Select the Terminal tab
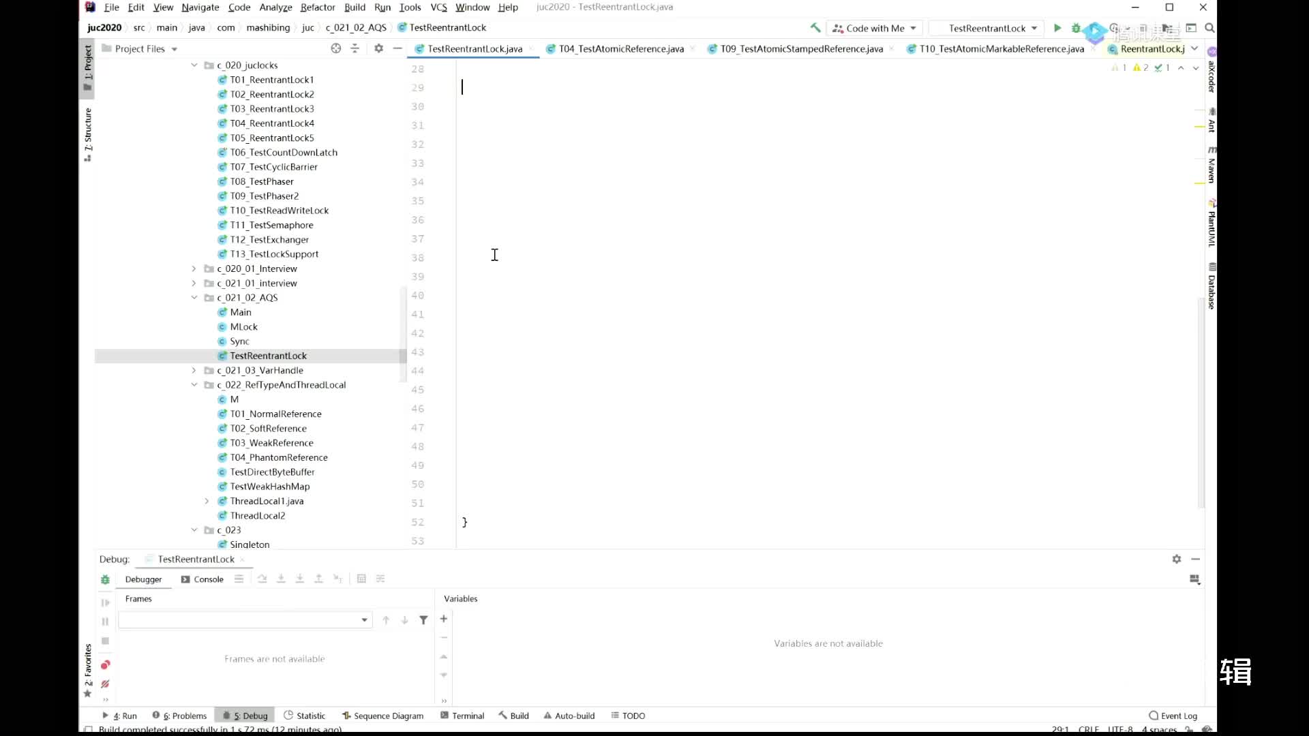 (466, 714)
